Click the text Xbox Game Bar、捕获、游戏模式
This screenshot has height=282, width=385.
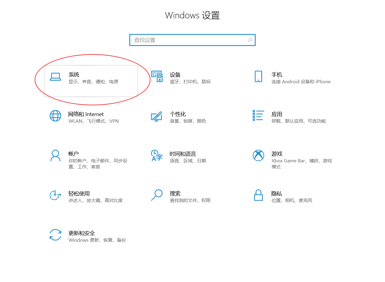click(302, 164)
